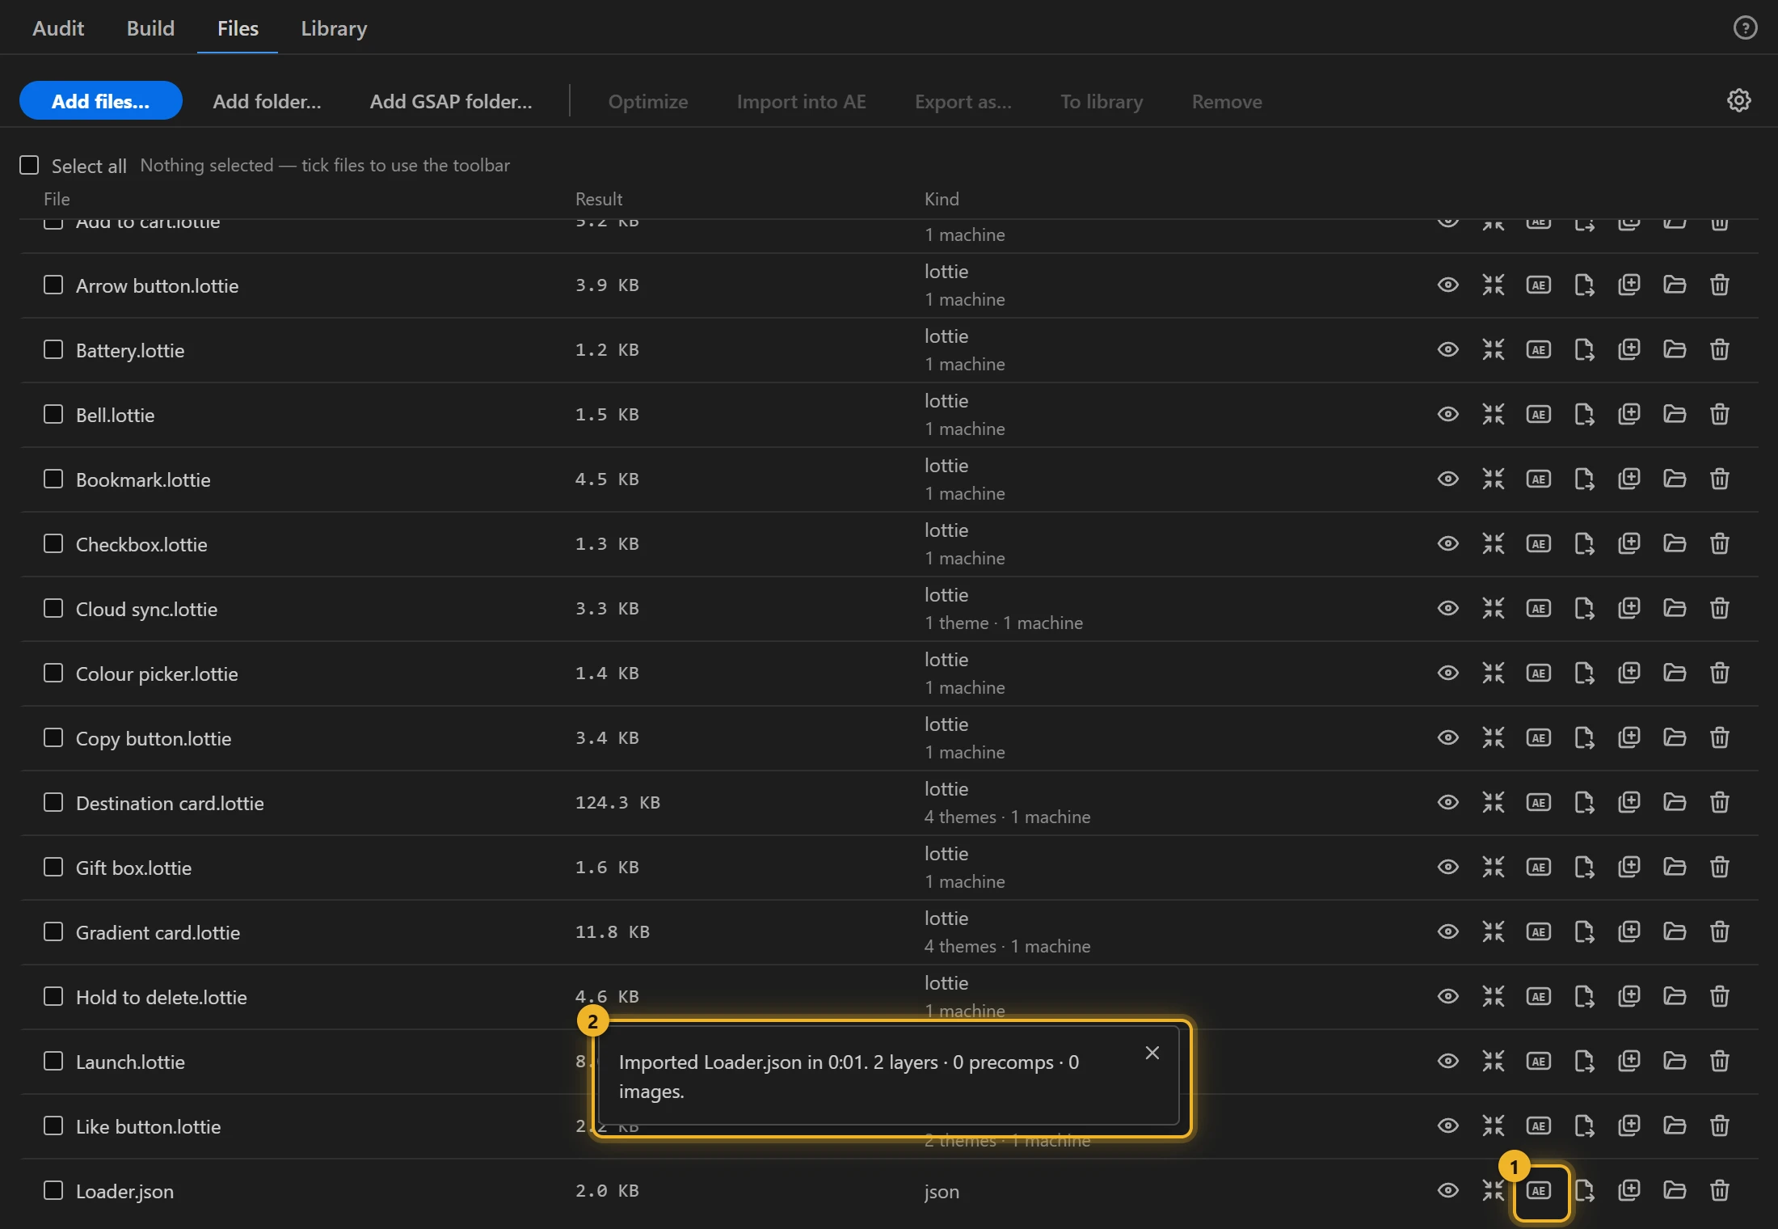Image resolution: width=1778 pixels, height=1229 pixels.
Task: Open folder icon for Bookmark.lottie
Action: click(x=1675, y=479)
